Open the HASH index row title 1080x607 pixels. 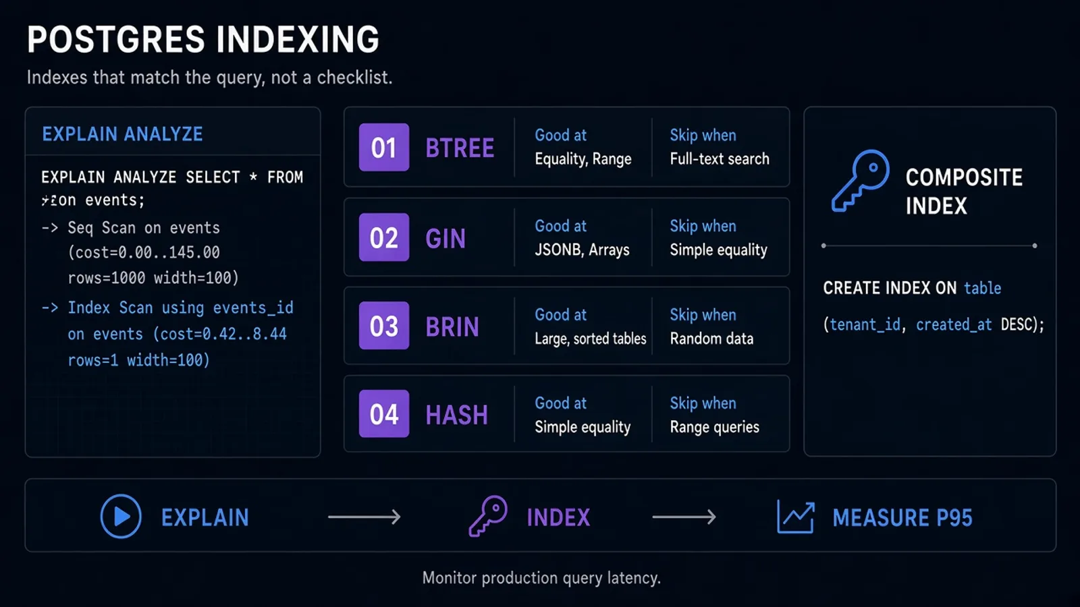(x=457, y=415)
